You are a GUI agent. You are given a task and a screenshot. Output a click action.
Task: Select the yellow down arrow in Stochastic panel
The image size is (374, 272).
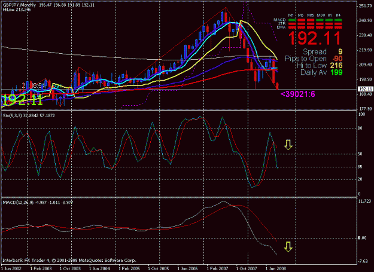point(288,145)
